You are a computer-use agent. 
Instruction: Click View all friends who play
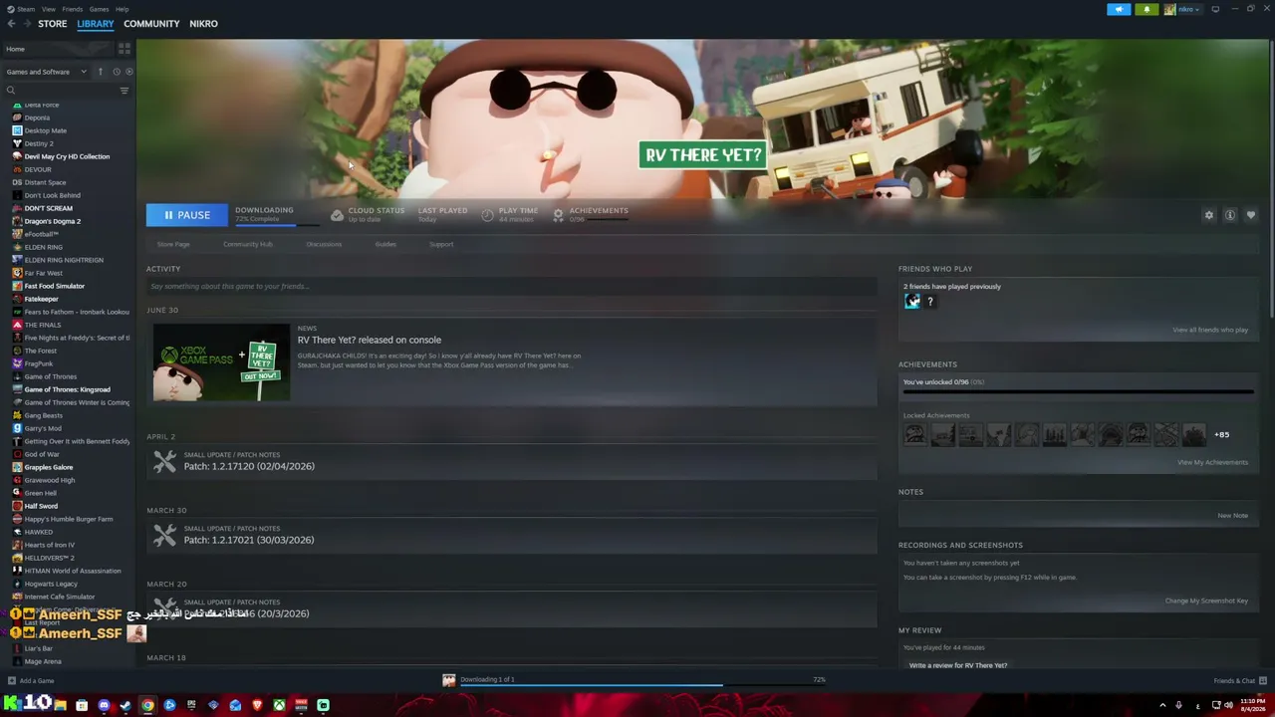1210,330
